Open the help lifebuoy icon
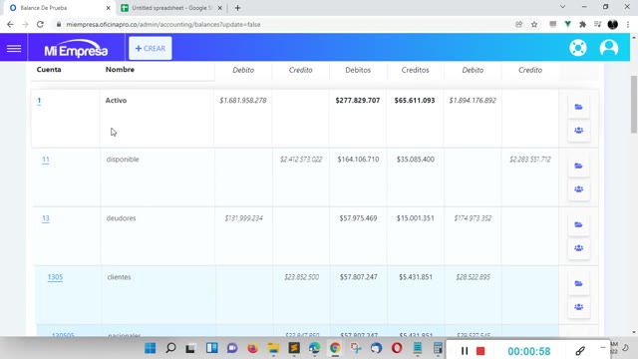 pos(578,48)
